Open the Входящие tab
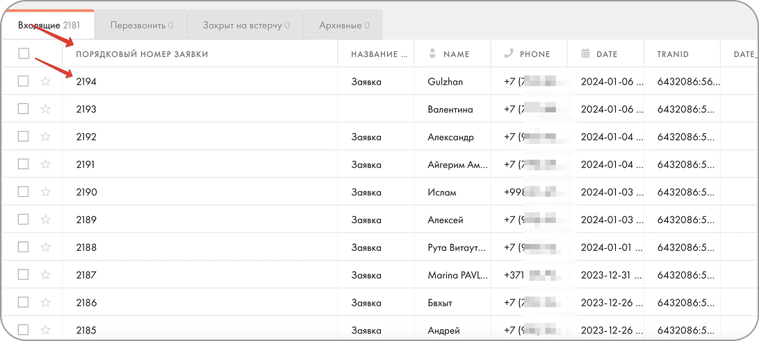Image resolution: width=759 pixels, height=341 pixels. [48, 26]
